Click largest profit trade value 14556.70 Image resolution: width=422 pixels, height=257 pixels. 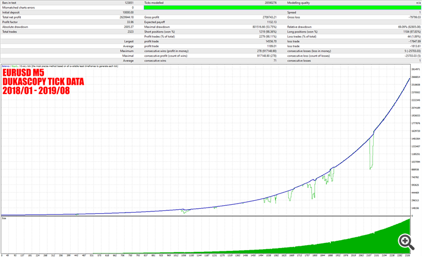[271, 42]
